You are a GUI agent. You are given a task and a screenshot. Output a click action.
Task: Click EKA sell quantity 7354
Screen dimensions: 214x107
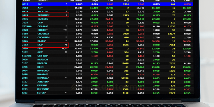[172, 45]
